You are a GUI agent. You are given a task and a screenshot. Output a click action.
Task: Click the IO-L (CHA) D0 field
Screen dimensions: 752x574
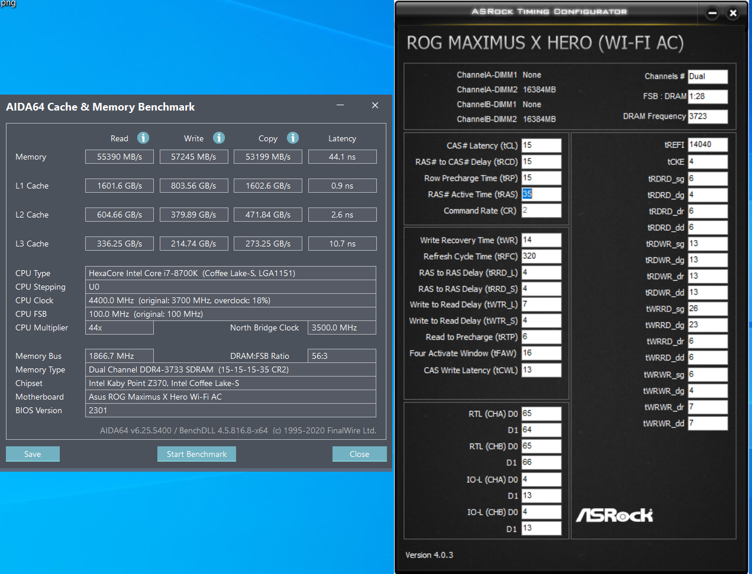coord(541,479)
